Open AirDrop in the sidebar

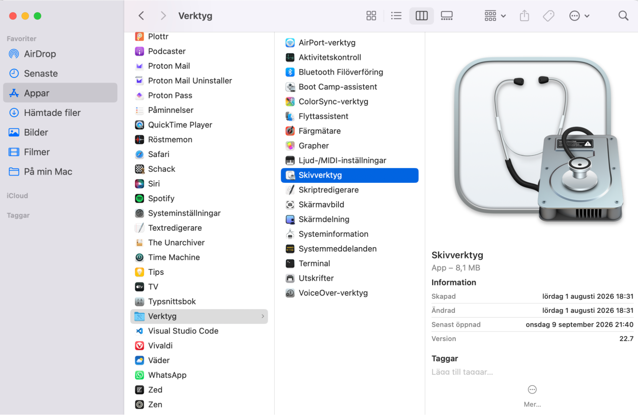click(60, 54)
